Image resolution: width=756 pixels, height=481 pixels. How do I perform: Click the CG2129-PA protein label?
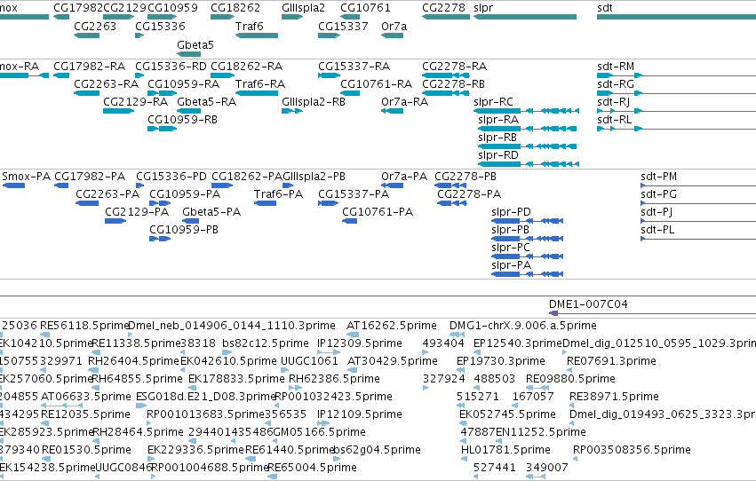(x=137, y=212)
